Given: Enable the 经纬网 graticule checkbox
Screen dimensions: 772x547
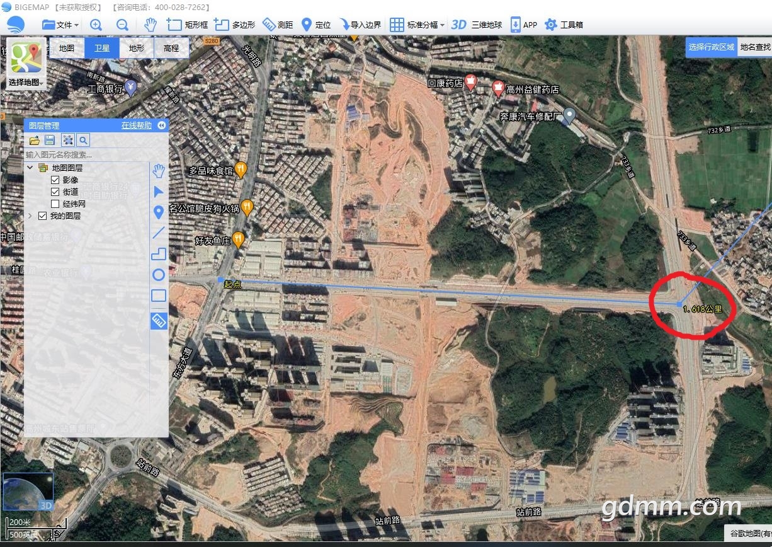Looking at the screenshot, I should click(x=55, y=204).
